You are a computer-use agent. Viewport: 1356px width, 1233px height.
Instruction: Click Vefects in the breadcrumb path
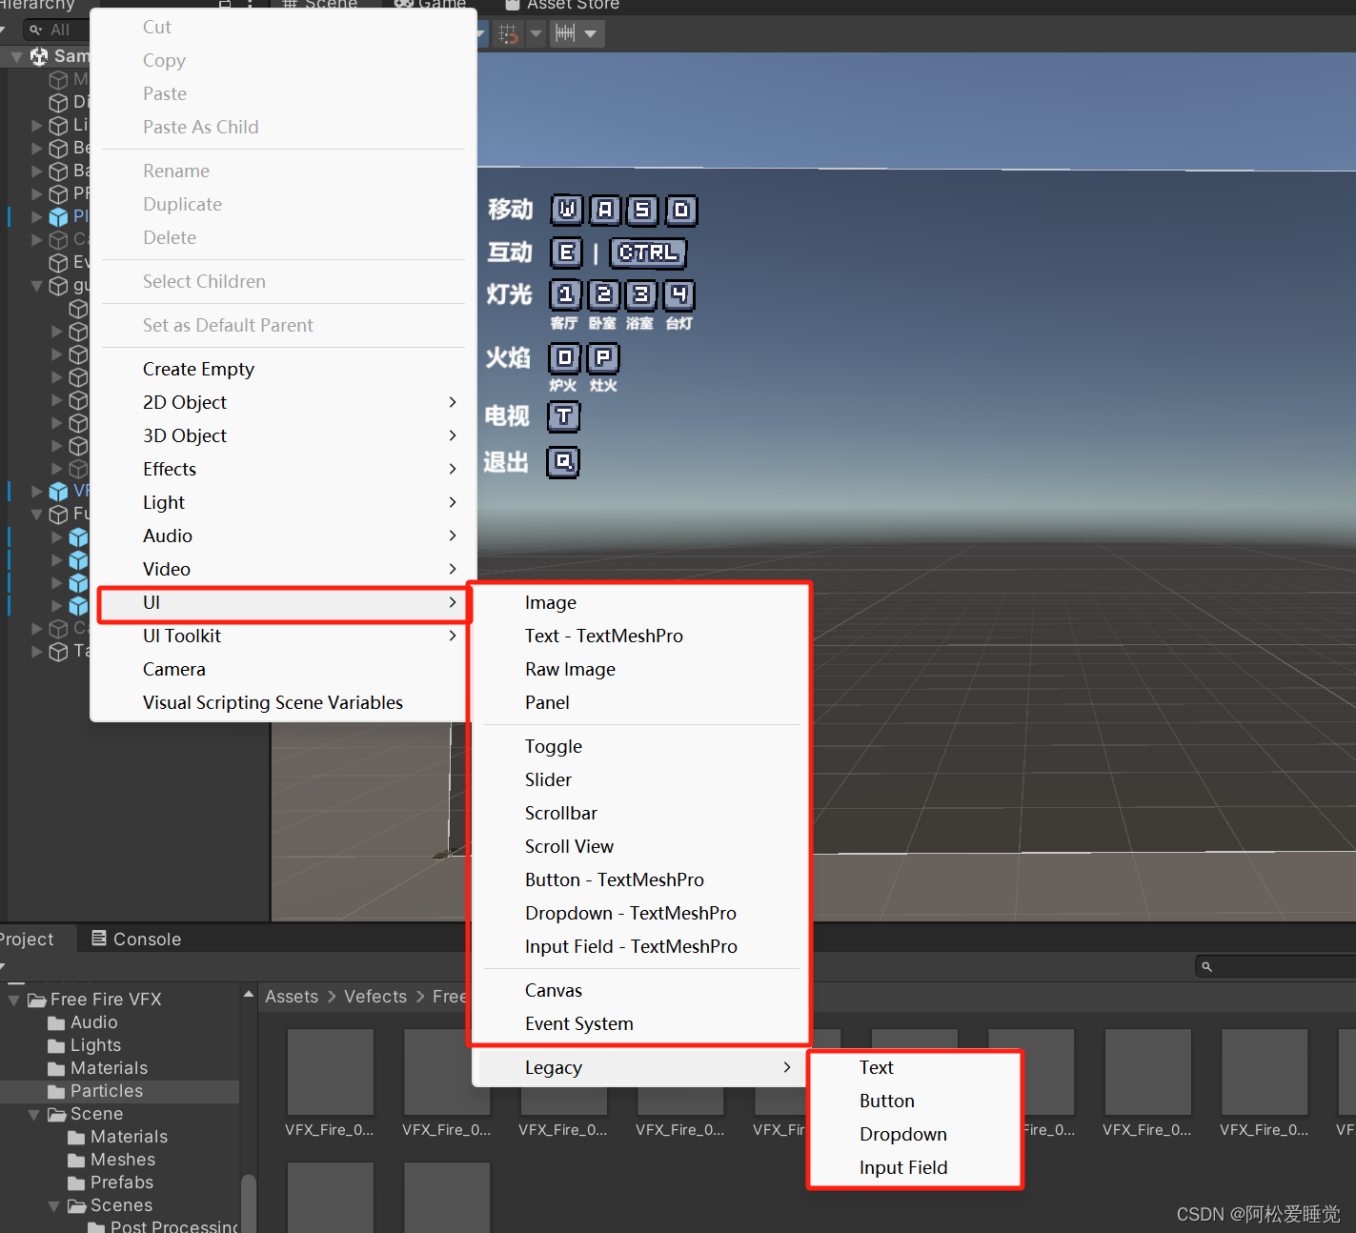375,996
